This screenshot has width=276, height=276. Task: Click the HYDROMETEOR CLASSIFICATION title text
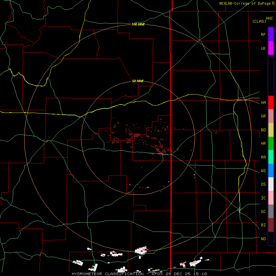(108, 274)
